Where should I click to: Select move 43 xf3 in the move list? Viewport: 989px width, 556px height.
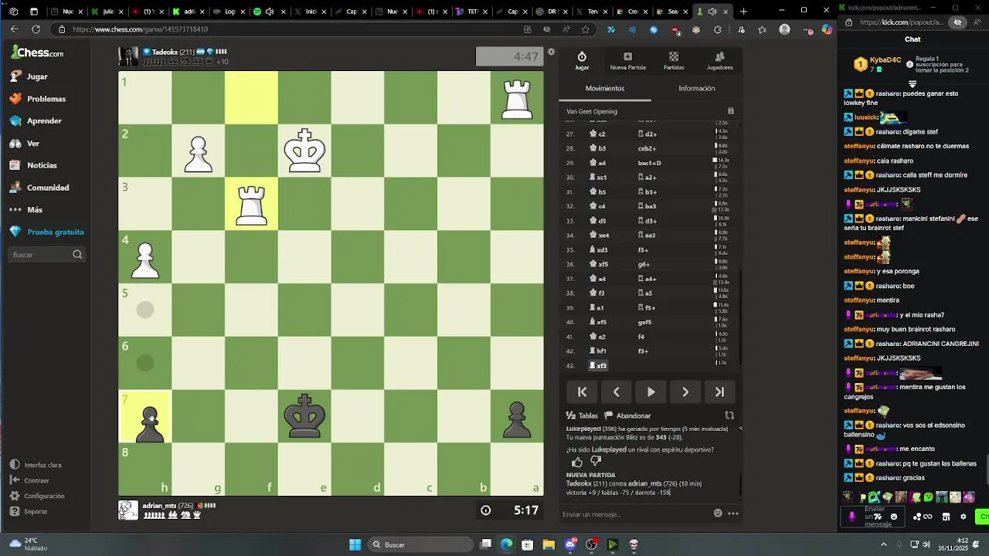(598, 366)
